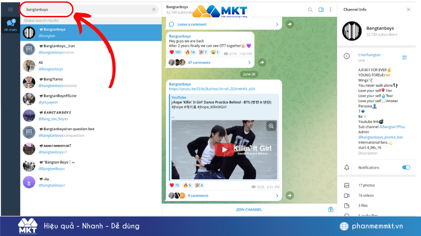Screen dimensions: 421x236
Task: Close the Channel Info panel
Action: tap(408, 10)
